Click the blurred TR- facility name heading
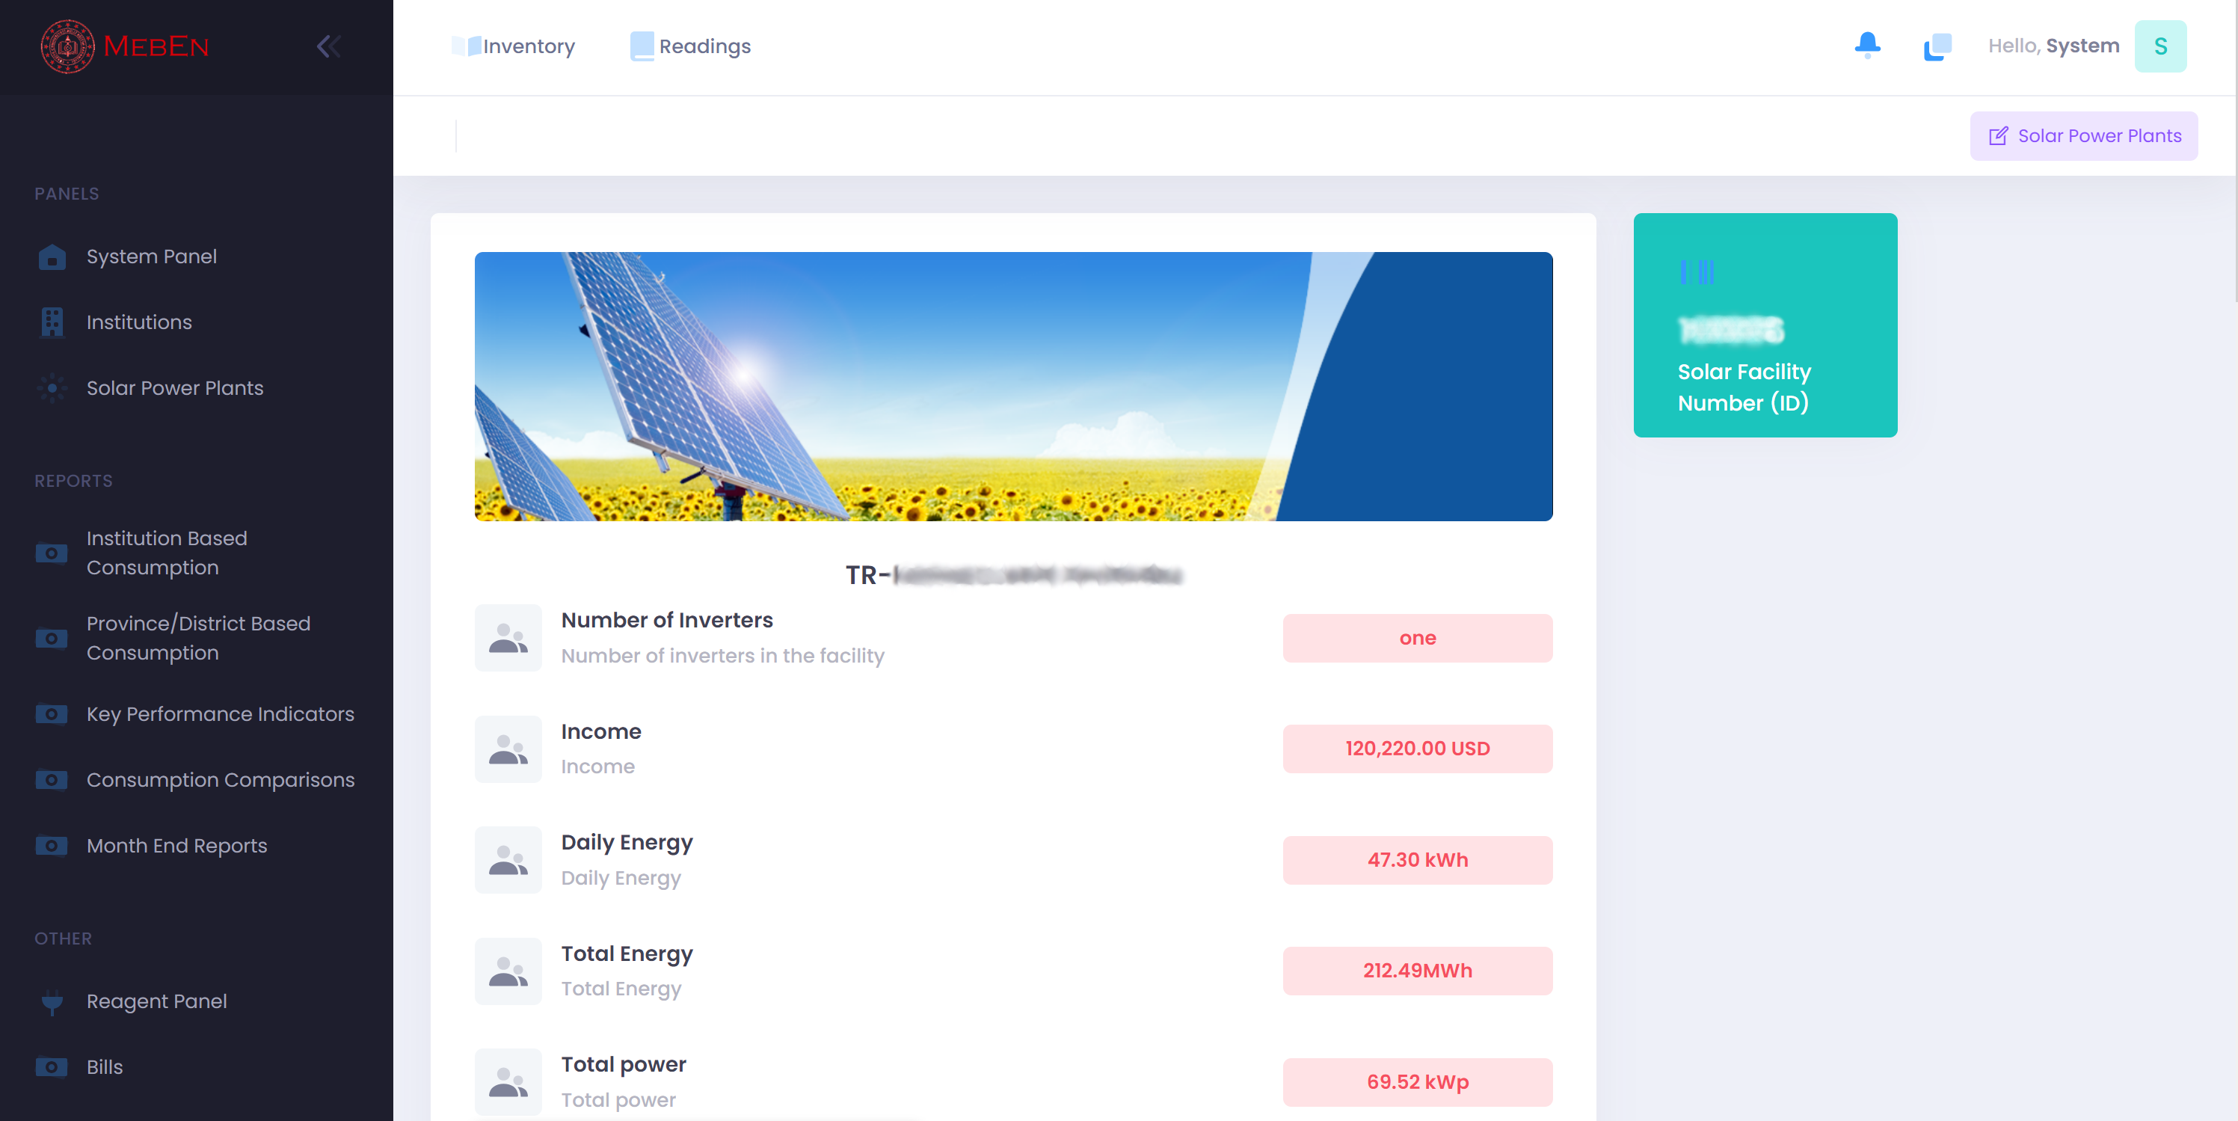Image resolution: width=2238 pixels, height=1121 pixels. click(x=1013, y=574)
